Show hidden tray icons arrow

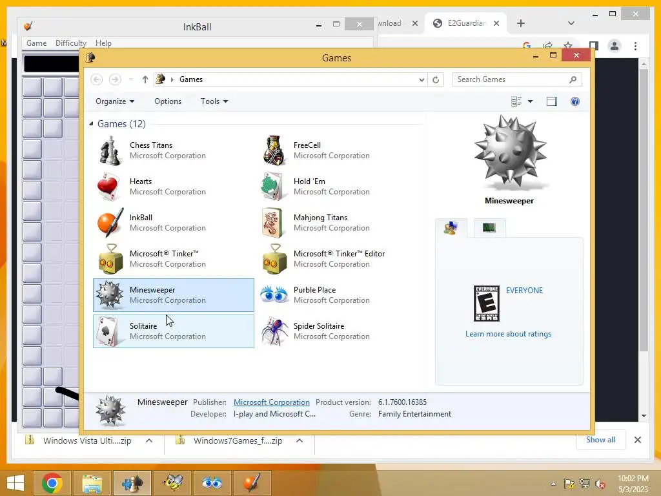pyautogui.click(x=553, y=484)
